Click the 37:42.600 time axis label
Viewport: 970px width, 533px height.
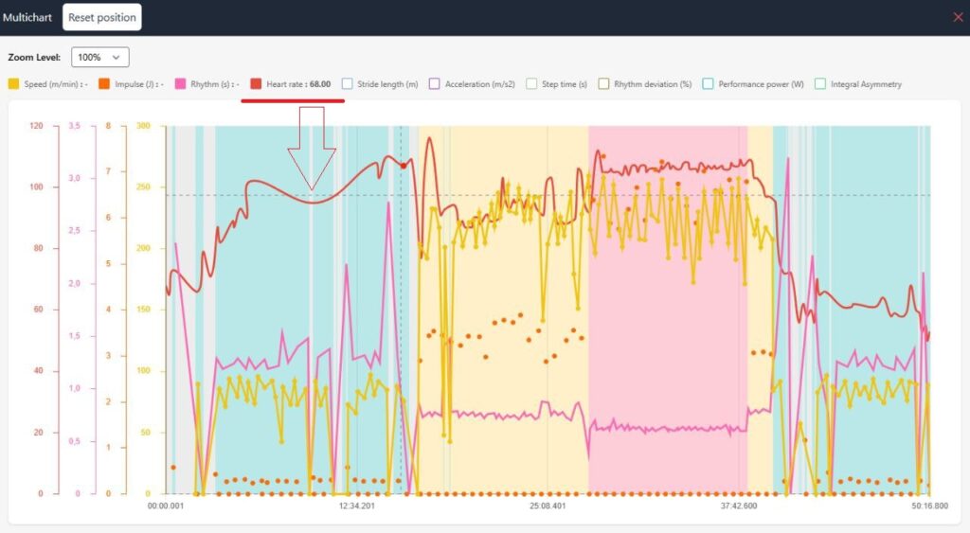737,506
